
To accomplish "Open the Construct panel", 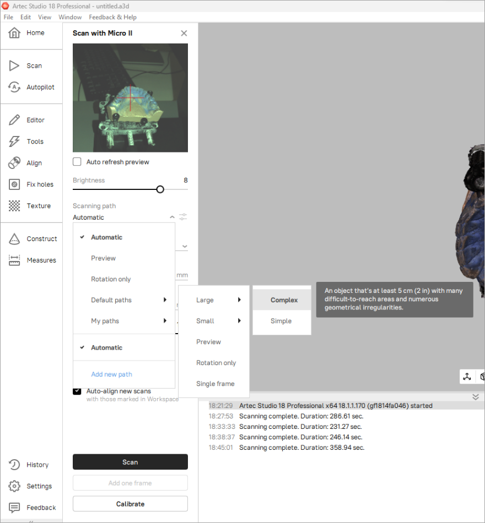I will point(33,239).
